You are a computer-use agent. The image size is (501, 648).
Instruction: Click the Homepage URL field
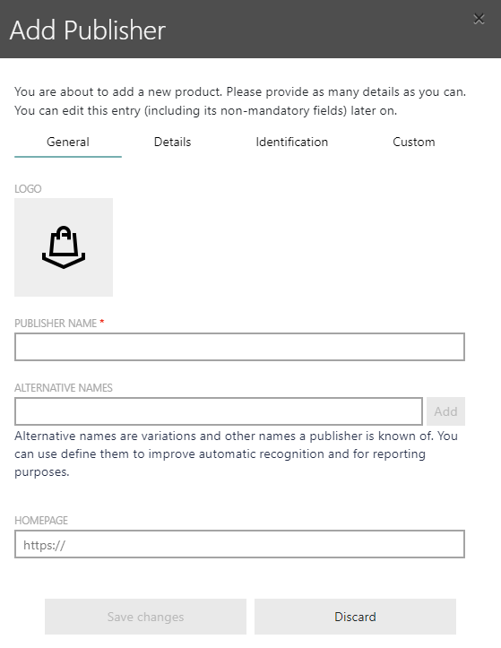(x=240, y=544)
